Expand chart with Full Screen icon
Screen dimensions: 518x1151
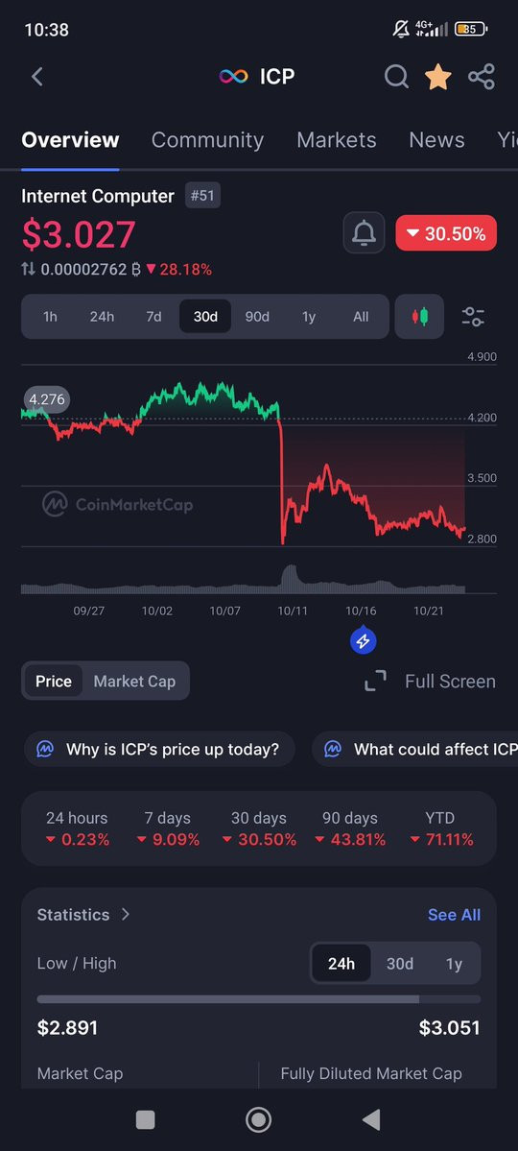click(376, 682)
